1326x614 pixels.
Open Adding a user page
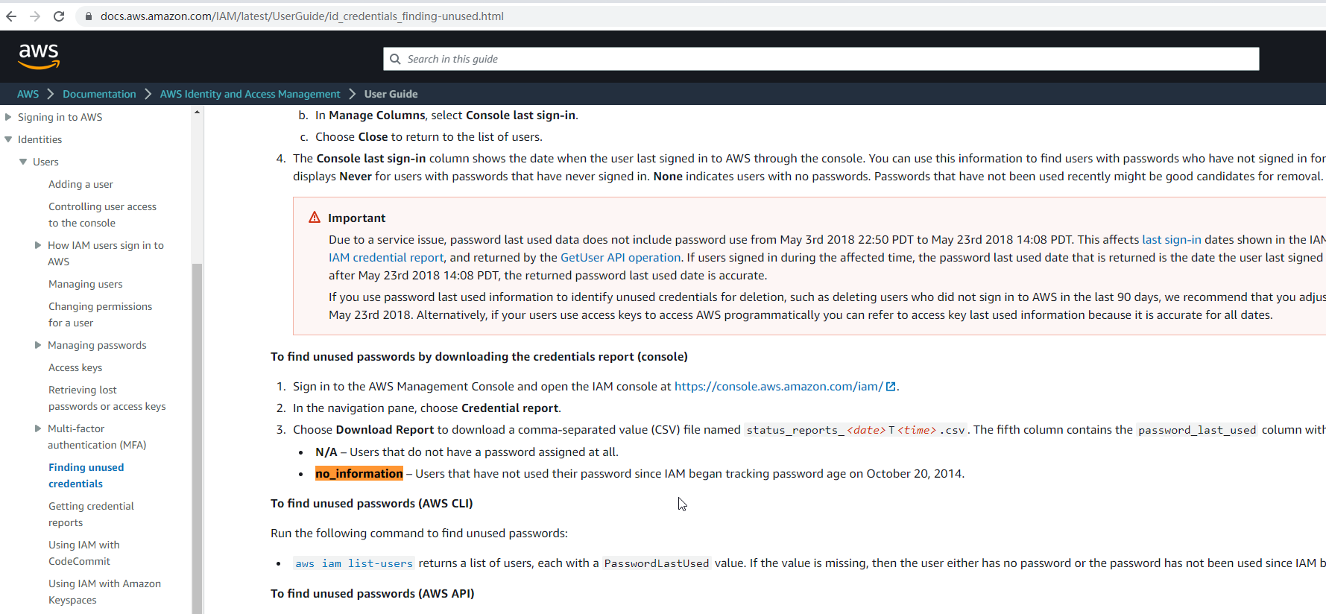click(80, 184)
